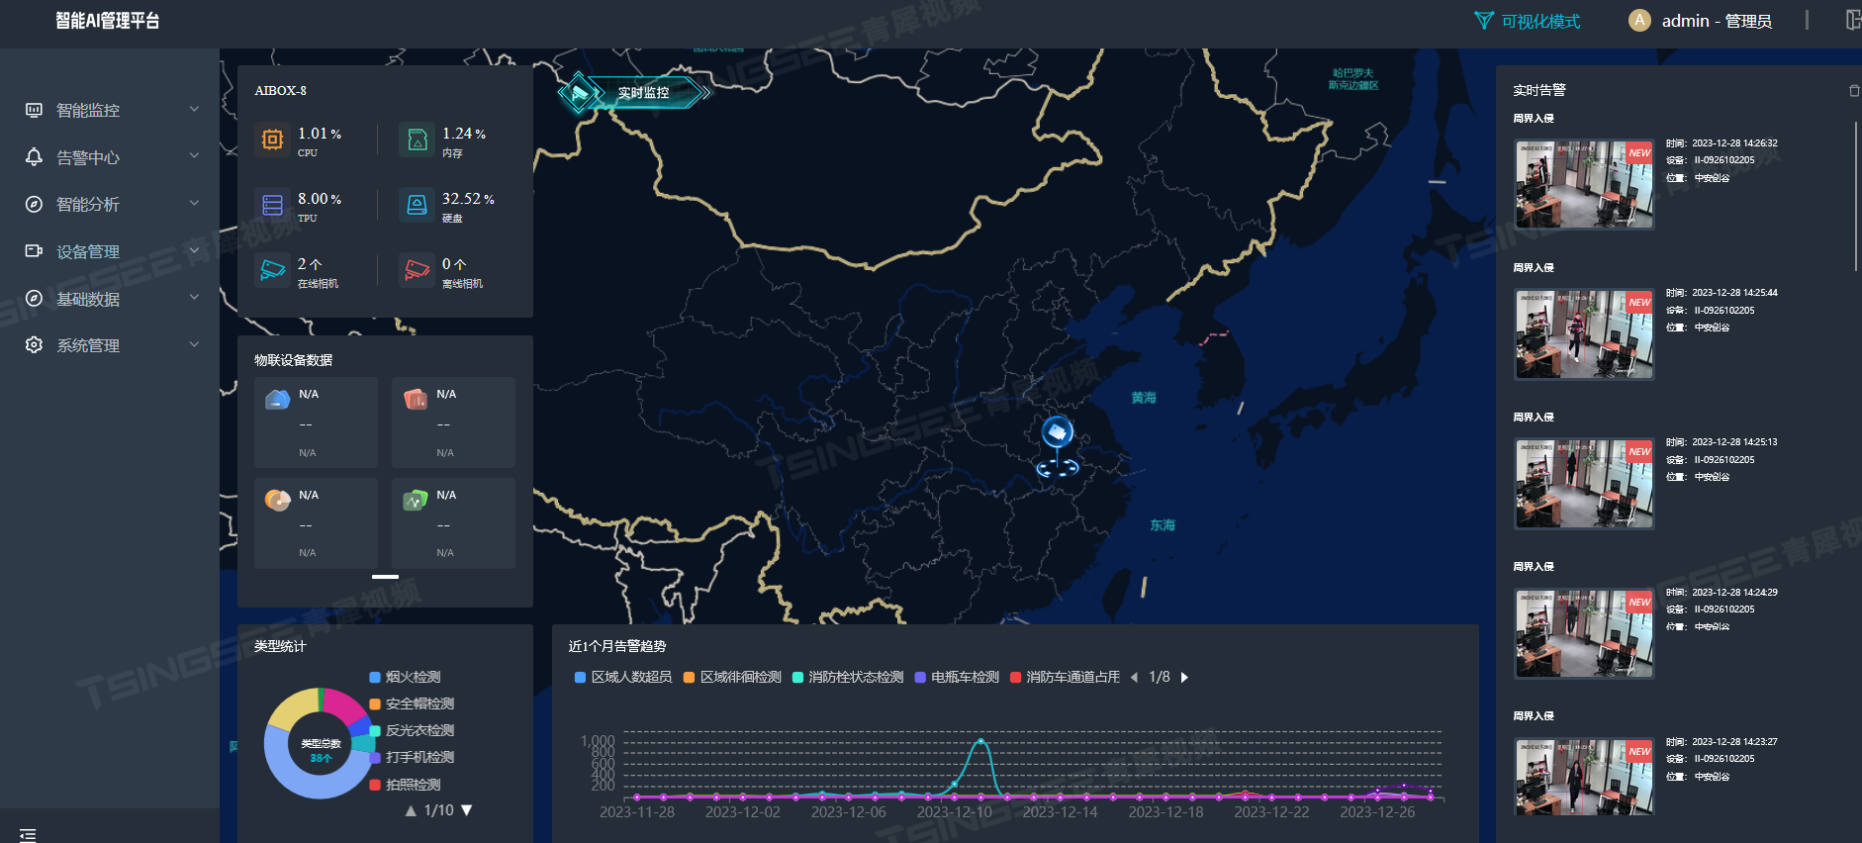Expand the 设备管理 menu chevron
This screenshot has width=1862, height=843.
click(x=194, y=250)
